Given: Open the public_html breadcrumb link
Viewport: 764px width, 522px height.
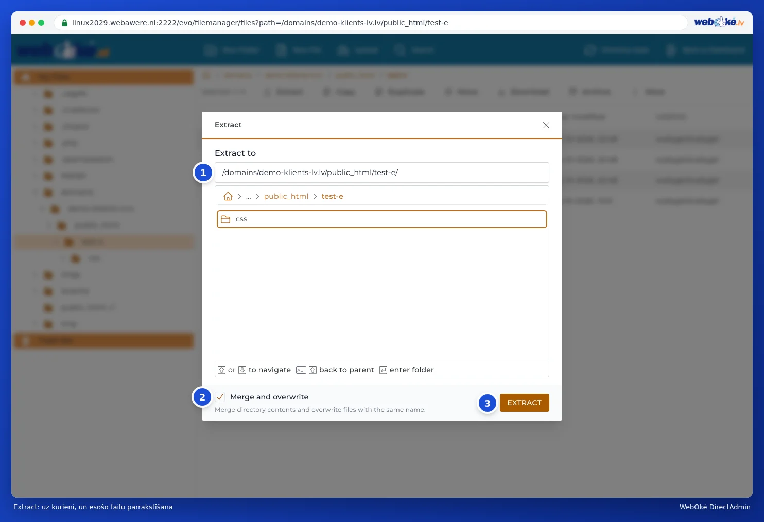Looking at the screenshot, I should point(286,196).
